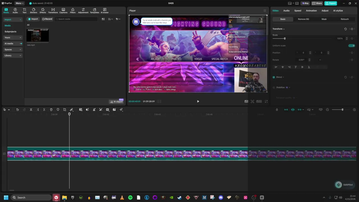Click the microphone record voiceover icon
Image resolution: width=359 pixels, height=202 pixels.
tap(277, 110)
